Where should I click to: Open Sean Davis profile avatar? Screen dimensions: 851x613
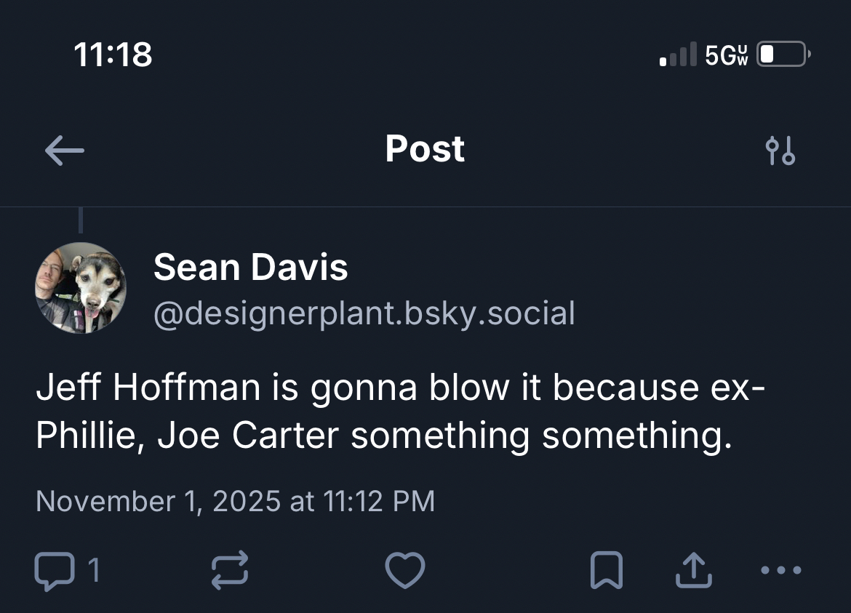[81, 288]
